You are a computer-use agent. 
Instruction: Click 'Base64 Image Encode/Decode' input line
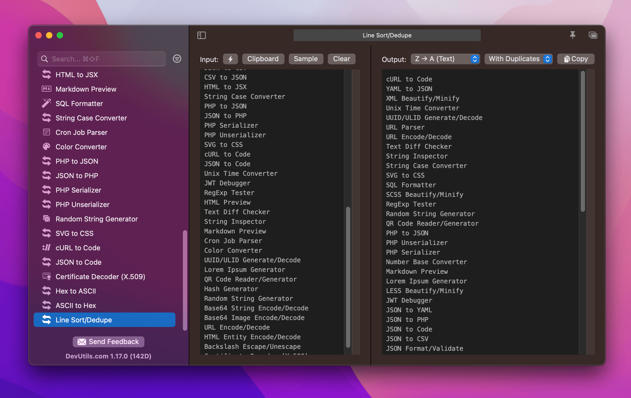pos(254,318)
